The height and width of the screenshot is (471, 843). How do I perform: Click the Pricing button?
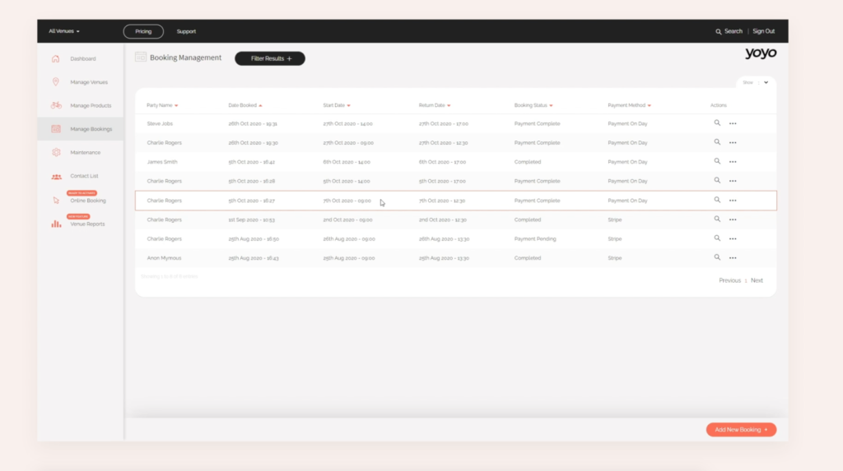143,31
